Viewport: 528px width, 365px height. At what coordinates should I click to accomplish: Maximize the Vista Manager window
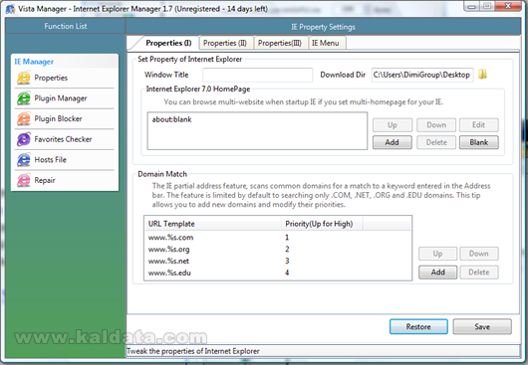pos(487,6)
